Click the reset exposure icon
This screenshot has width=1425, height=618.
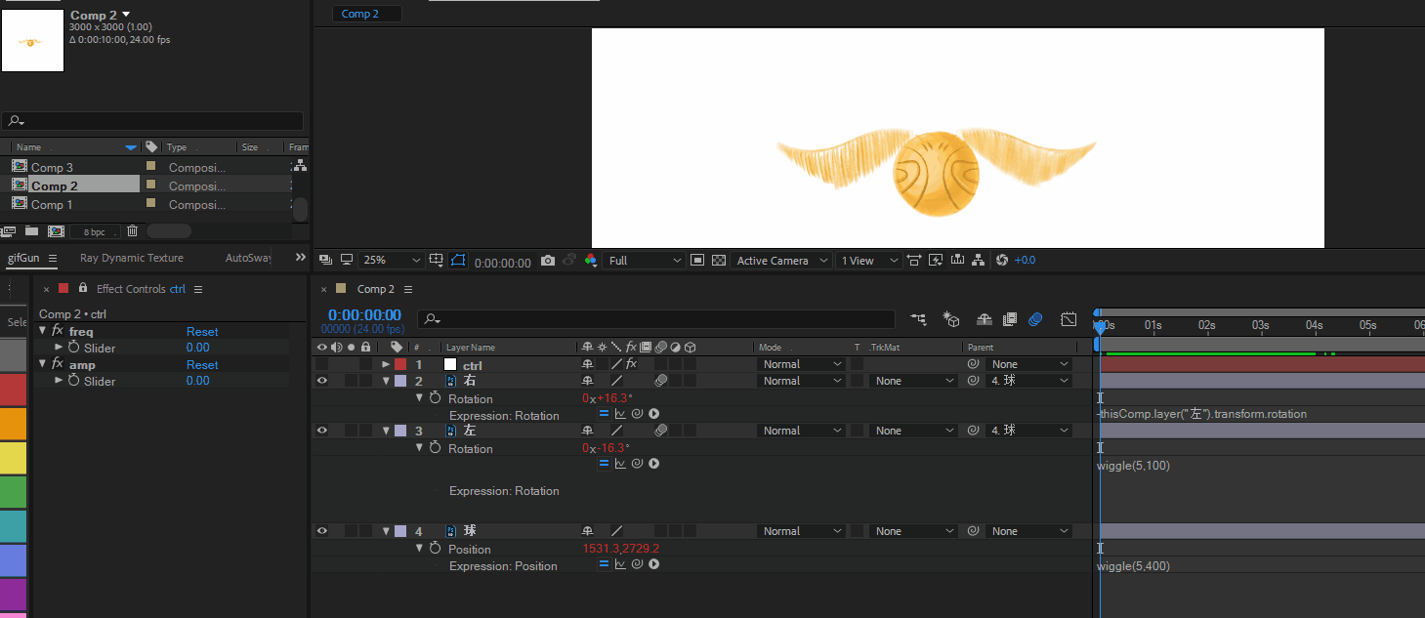pyautogui.click(x=1001, y=261)
